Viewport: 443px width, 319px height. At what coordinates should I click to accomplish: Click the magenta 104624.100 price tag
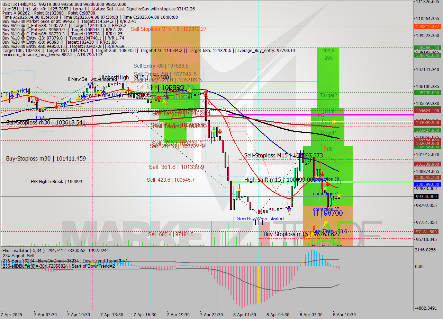coord(428,111)
